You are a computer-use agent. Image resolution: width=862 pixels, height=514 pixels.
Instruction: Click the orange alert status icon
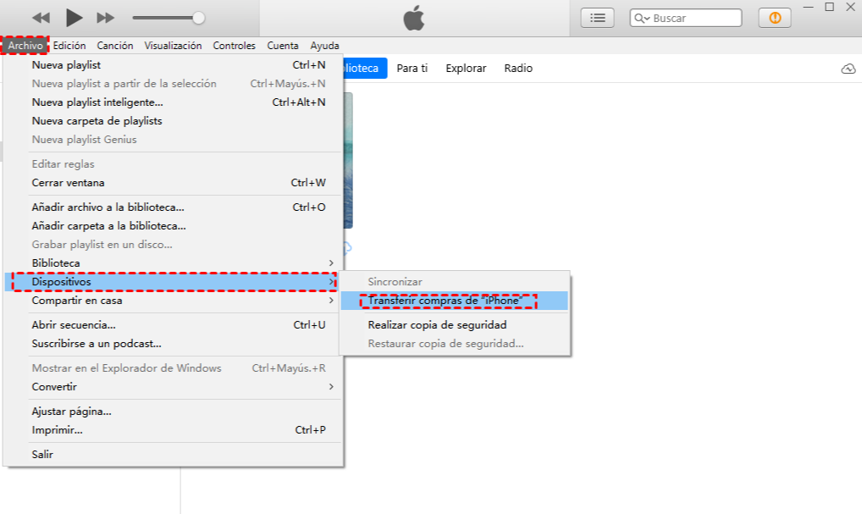(x=775, y=18)
